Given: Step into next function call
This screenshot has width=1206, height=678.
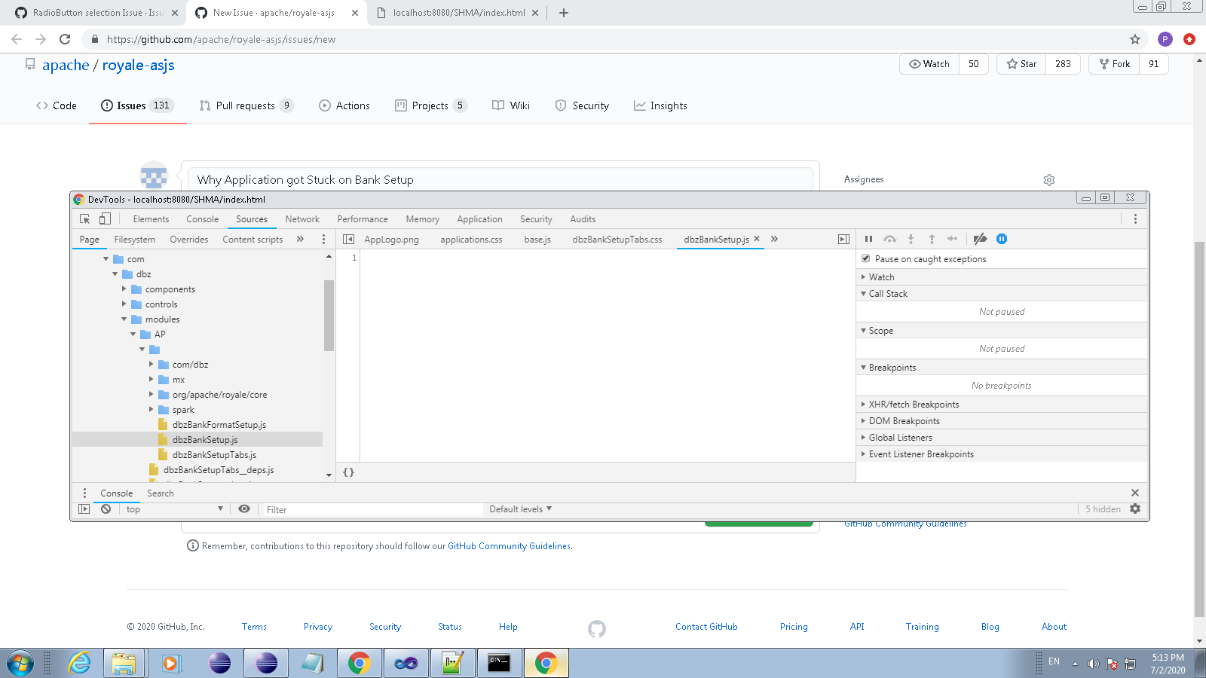Looking at the screenshot, I should click(x=911, y=240).
